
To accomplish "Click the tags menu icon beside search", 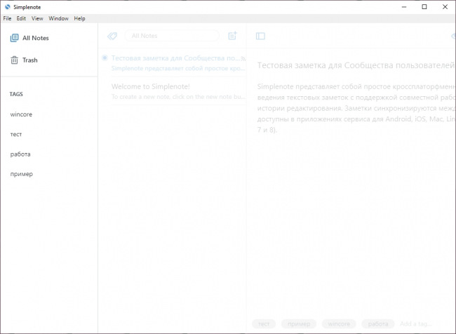I will coord(112,36).
